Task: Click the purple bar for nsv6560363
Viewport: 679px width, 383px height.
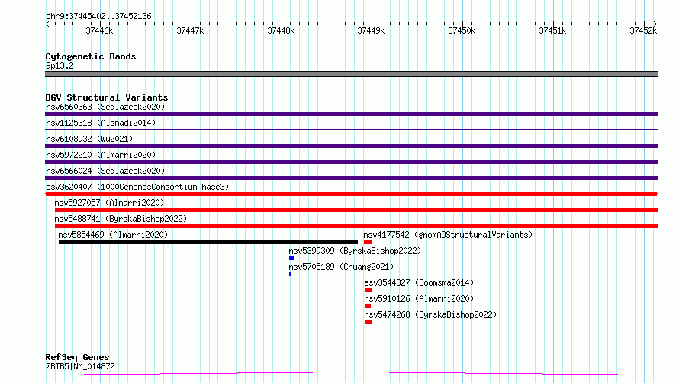Action: [351, 114]
